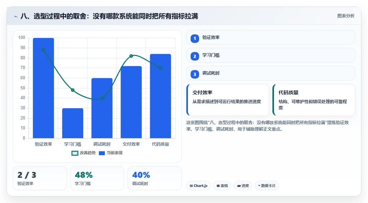Viewport: 368px width, 203px height.
Task: Click the 学习门槛 bar in the chart
Action: click(73, 123)
